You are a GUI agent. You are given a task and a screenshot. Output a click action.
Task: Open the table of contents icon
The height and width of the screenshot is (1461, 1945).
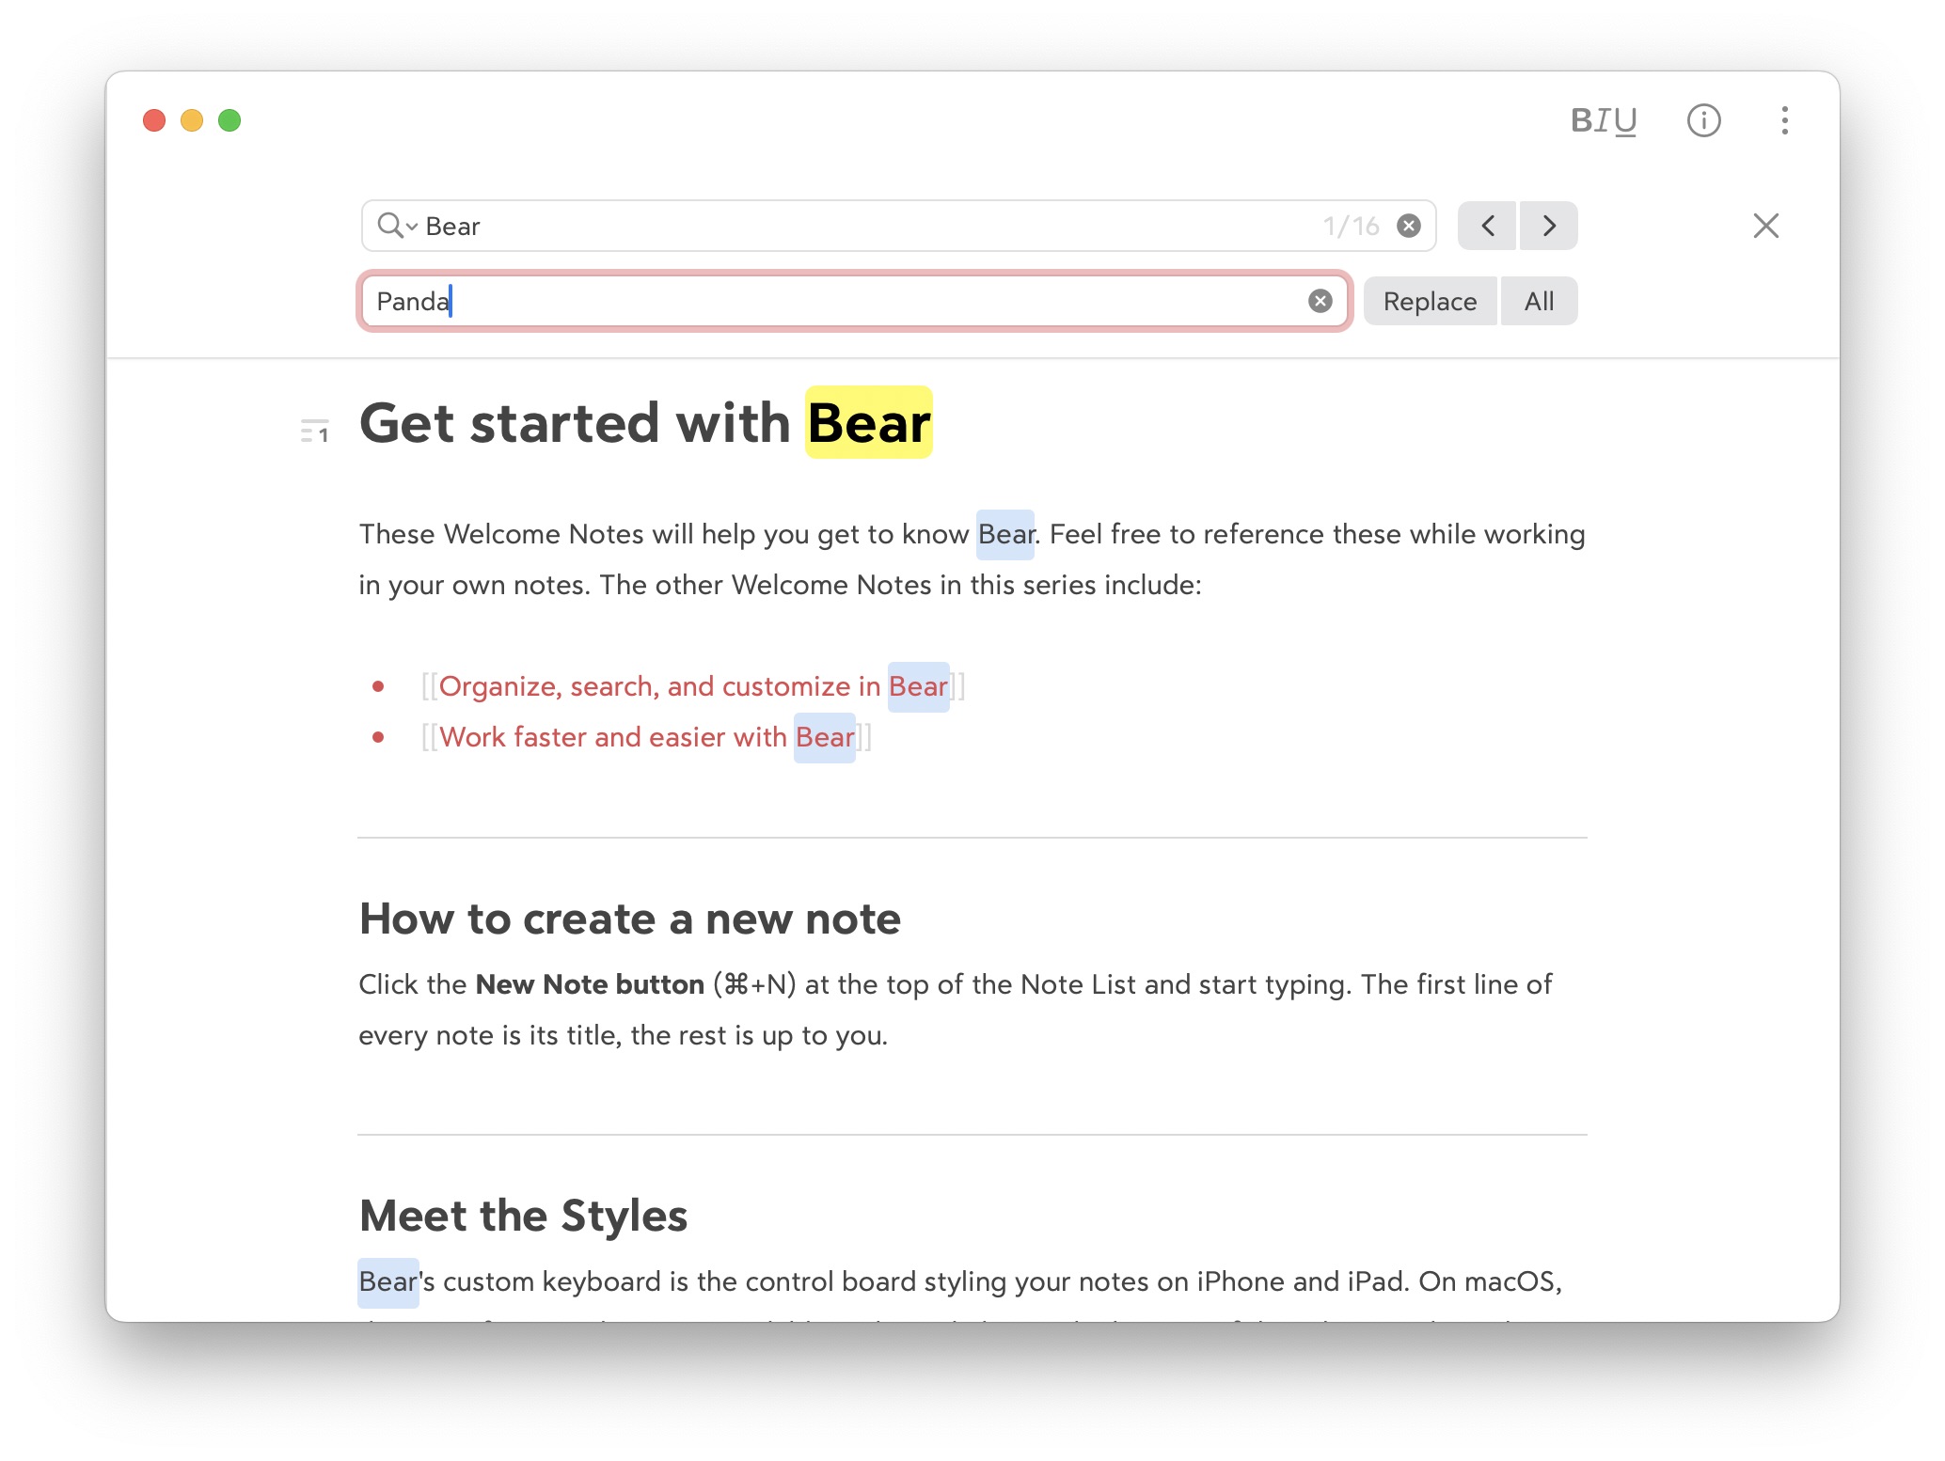click(314, 432)
